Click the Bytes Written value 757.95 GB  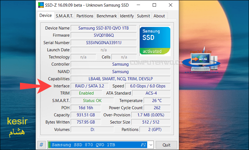click(x=86, y=122)
